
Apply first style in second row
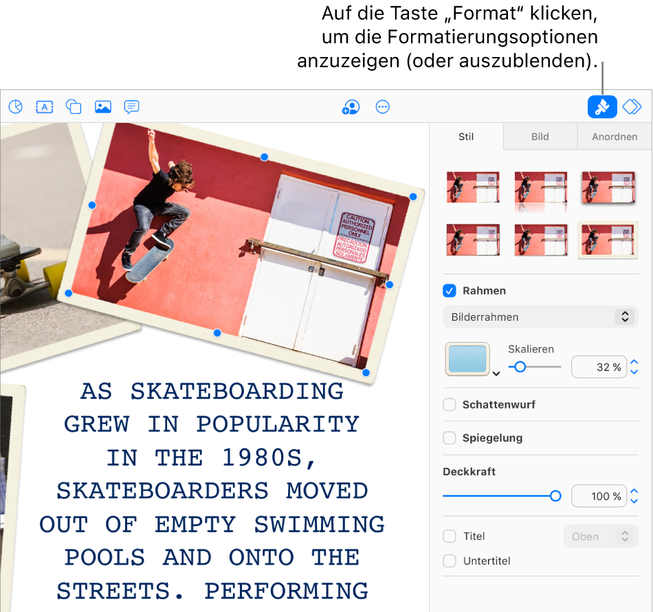[x=473, y=240]
